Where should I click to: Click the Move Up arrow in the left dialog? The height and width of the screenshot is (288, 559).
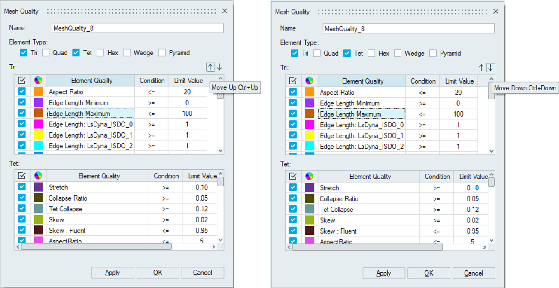tap(210, 67)
